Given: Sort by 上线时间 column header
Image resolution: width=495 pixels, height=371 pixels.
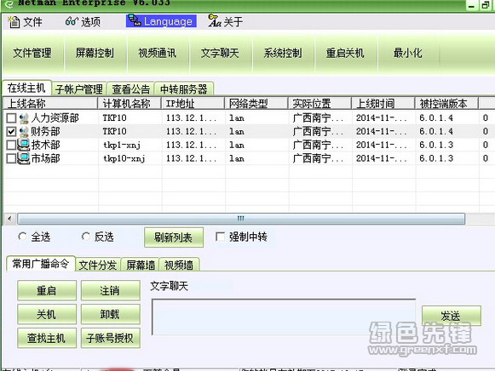Looking at the screenshot, I should pos(383,104).
